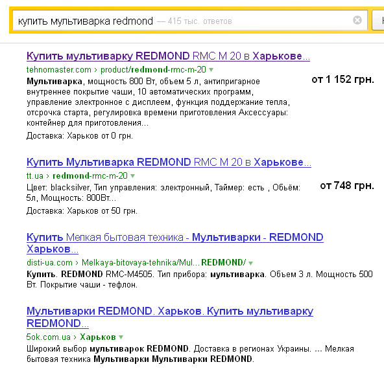Click the 'Melkaya-bitovaya-tehnika/Mul...REDMOND/' path link
The width and height of the screenshot is (384, 371).
[x=163, y=262]
